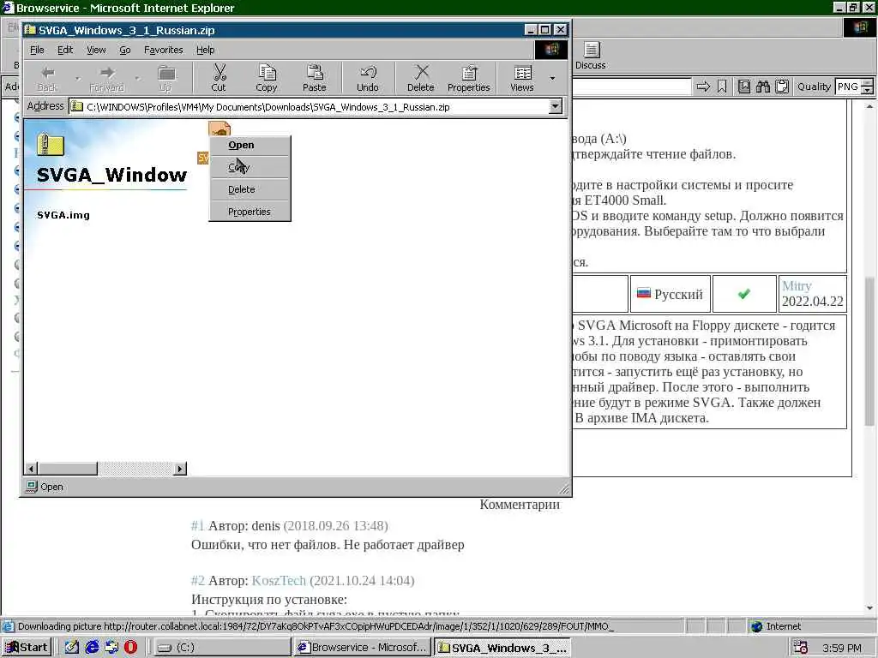Expand the Forward history dropdown arrow
The width and height of the screenshot is (878, 658).
coord(136,78)
